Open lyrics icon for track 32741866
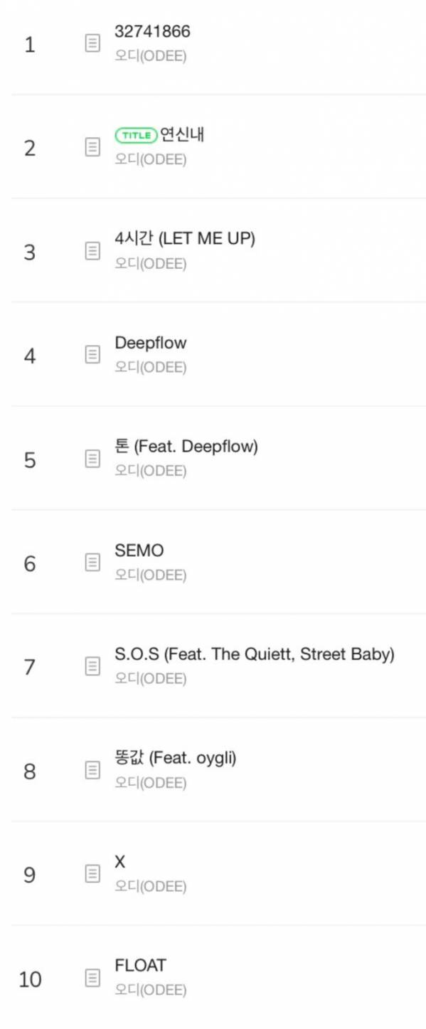The image size is (426, 1029). coord(92,44)
